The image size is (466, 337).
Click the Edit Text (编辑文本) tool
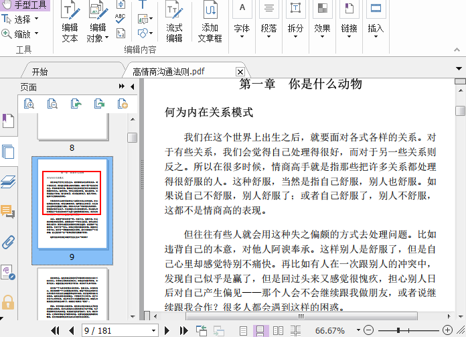pyautogui.click(x=70, y=21)
